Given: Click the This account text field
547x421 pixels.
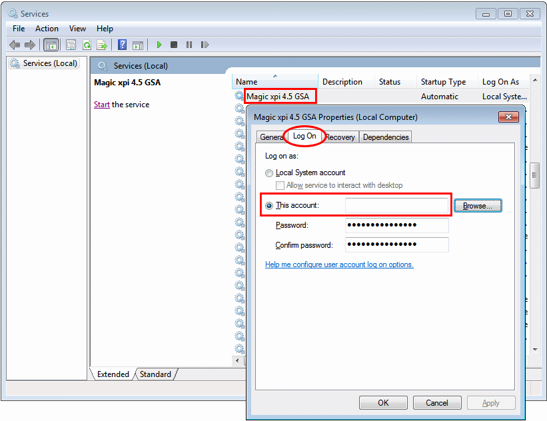Looking at the screenshot, I should click(x=396, y=206).
